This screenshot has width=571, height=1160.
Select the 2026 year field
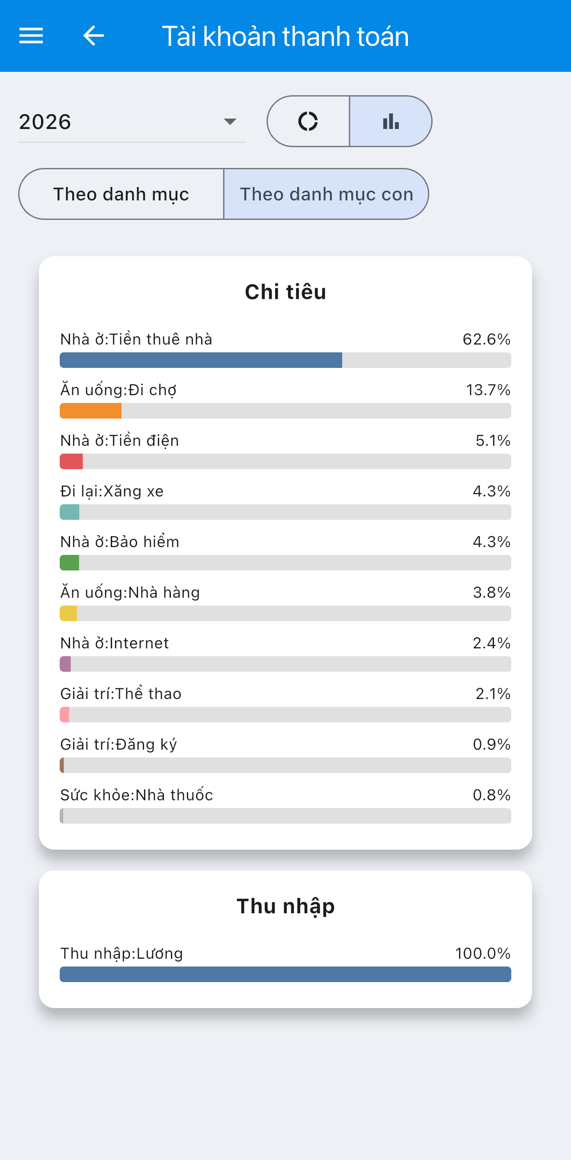pos(132,122)
